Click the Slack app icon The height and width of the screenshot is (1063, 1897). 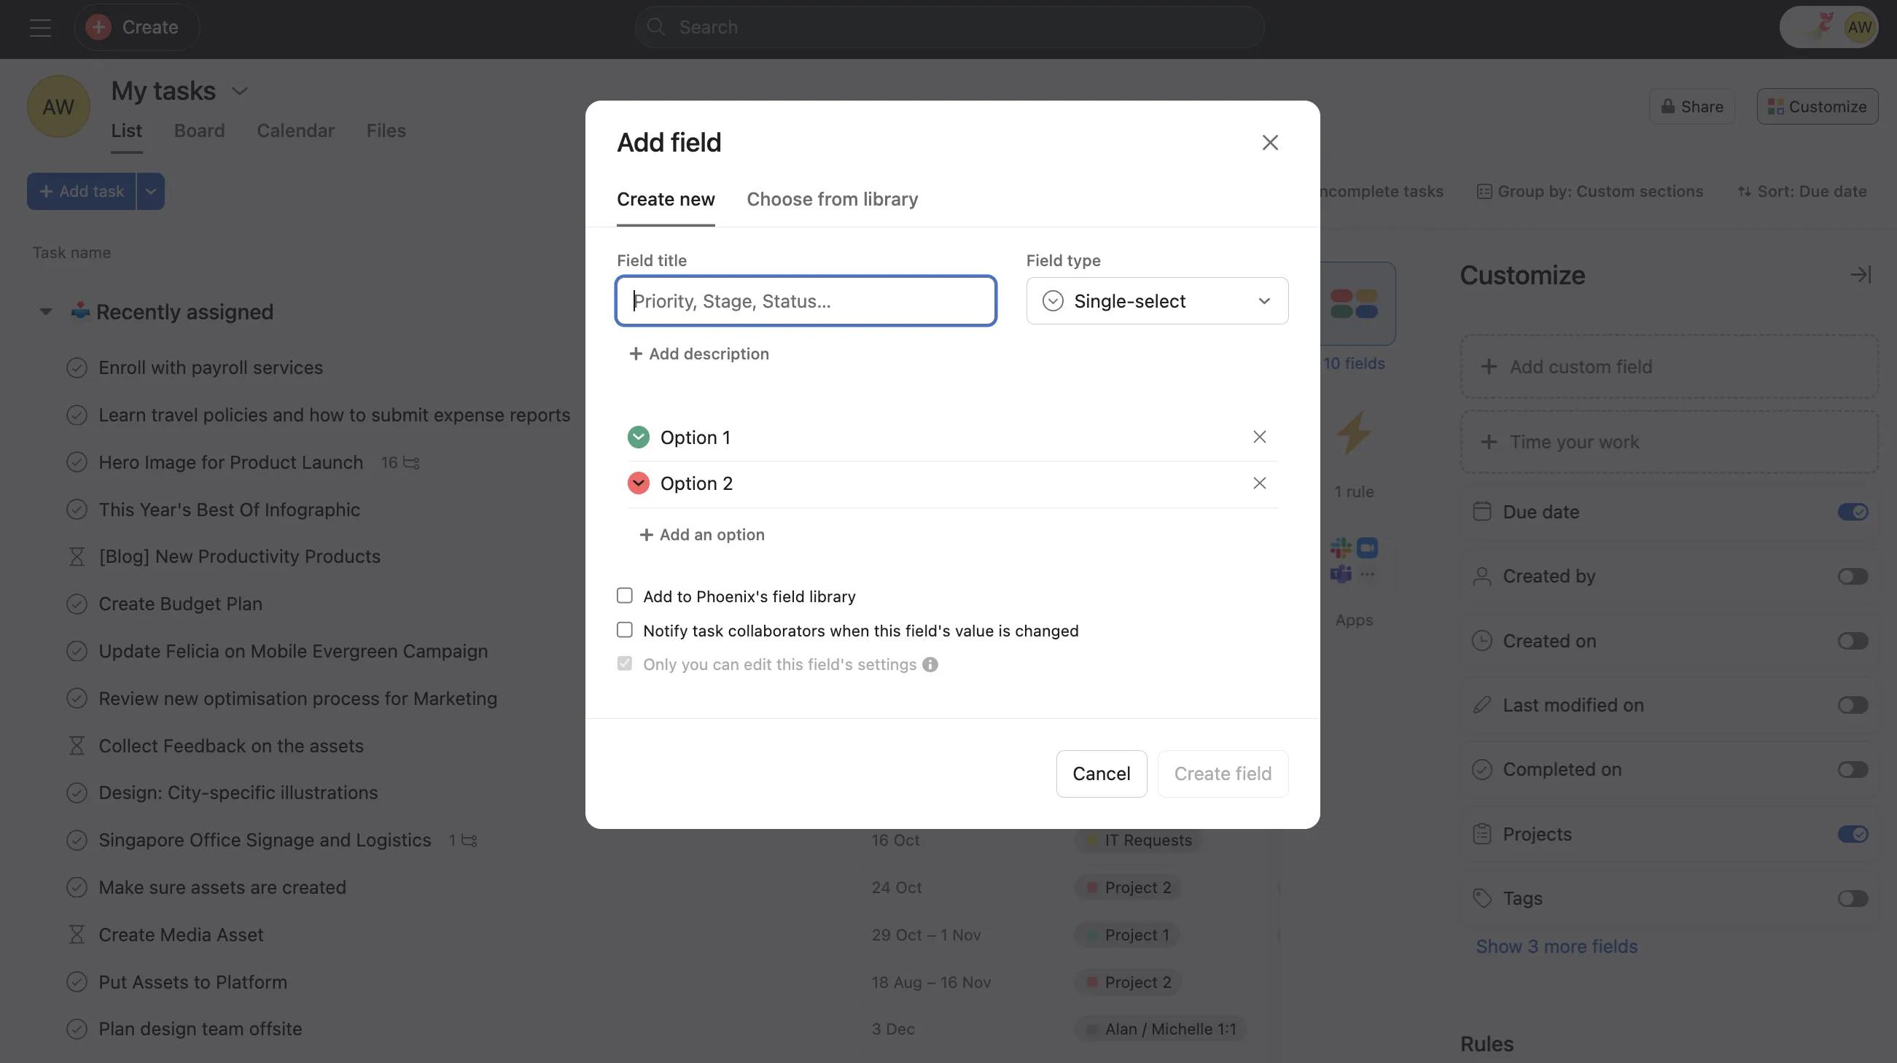(x=1340, y=548)
